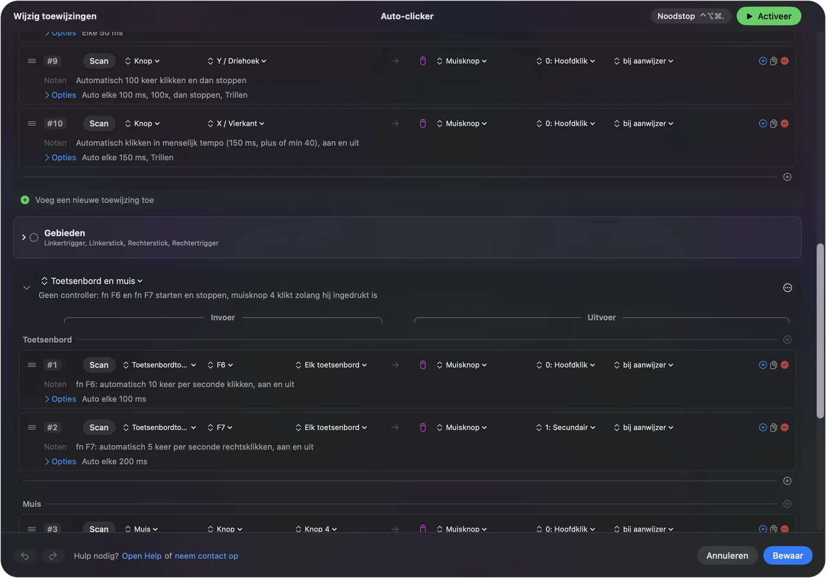Add a row after mapping #9
Image resolution: width=826 pixels, height=578 pixels.
click(763, 61)
